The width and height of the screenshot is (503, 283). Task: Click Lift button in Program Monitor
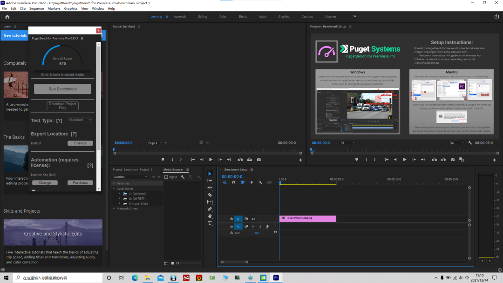[x=434, y=160]
